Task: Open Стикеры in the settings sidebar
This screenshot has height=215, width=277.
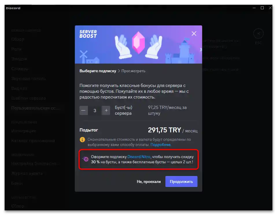Action: click(20, 69)
